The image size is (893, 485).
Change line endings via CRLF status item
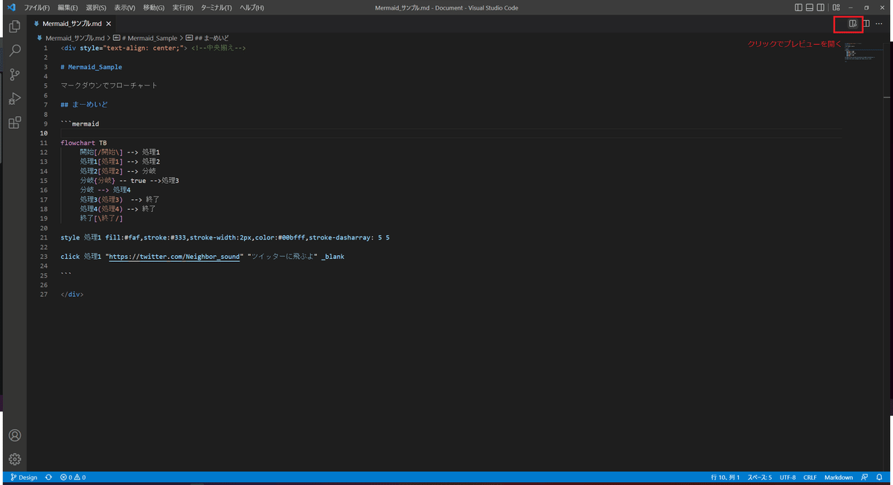(810, 478)
